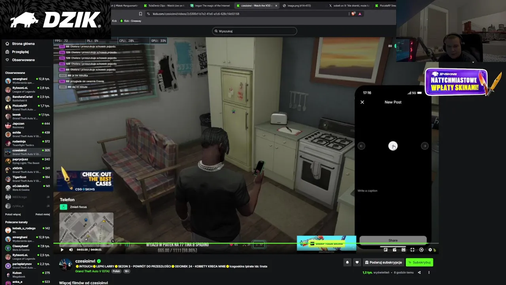Click the Wyszukaj search field
The width and height of the screenshot is (506, 285).
[255, 31]
